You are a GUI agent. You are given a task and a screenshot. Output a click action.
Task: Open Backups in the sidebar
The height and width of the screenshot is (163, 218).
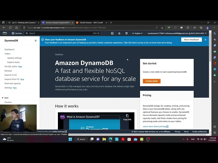pos(8,71)
